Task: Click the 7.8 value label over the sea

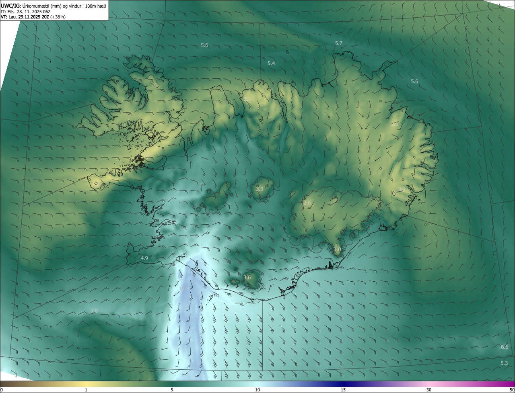Action: (x=94, y=311)
